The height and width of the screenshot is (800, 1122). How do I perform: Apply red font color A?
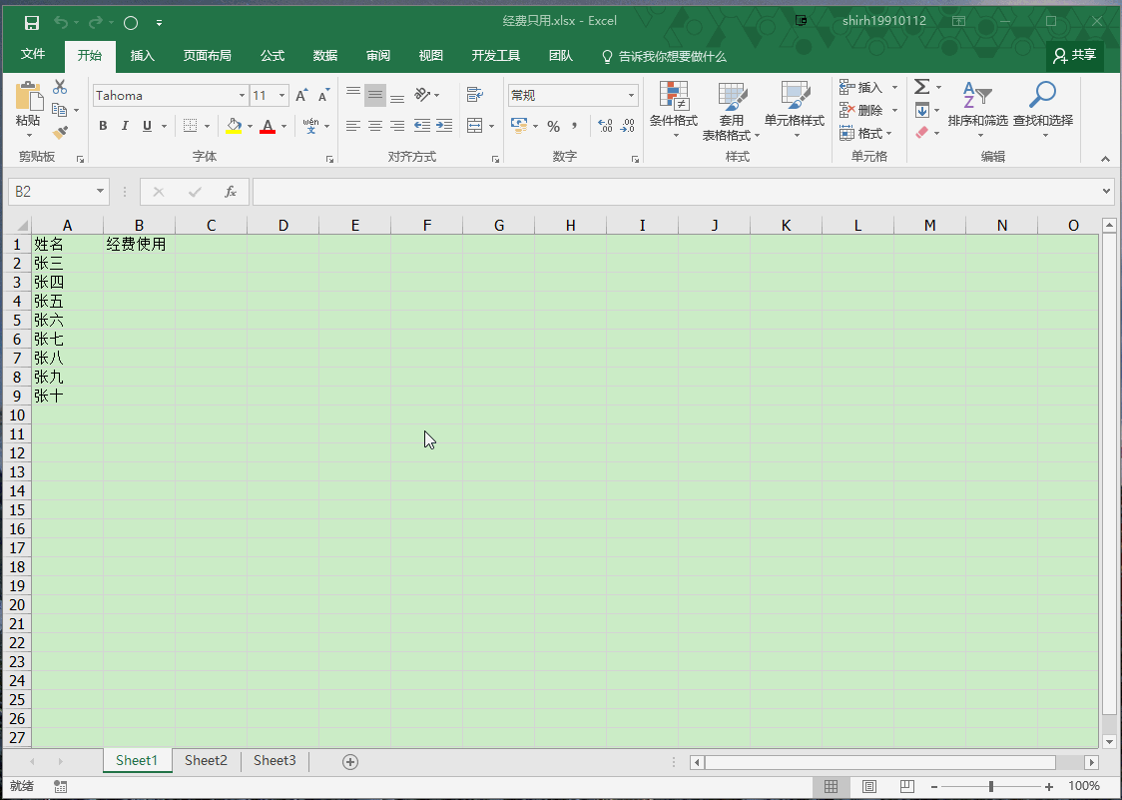(268, 126)
